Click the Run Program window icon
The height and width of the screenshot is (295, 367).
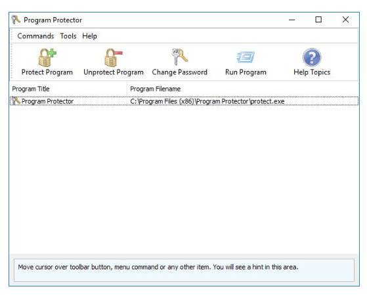(246, 57)
